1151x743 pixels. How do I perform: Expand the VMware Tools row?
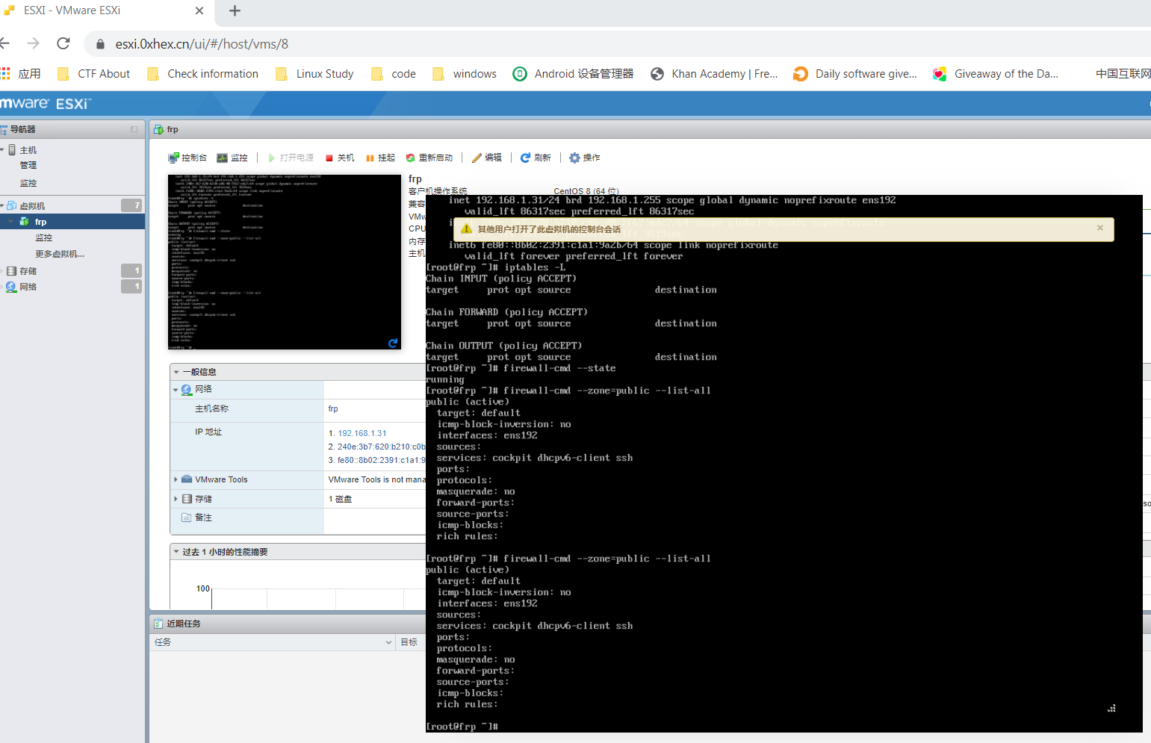pos(176,479)
